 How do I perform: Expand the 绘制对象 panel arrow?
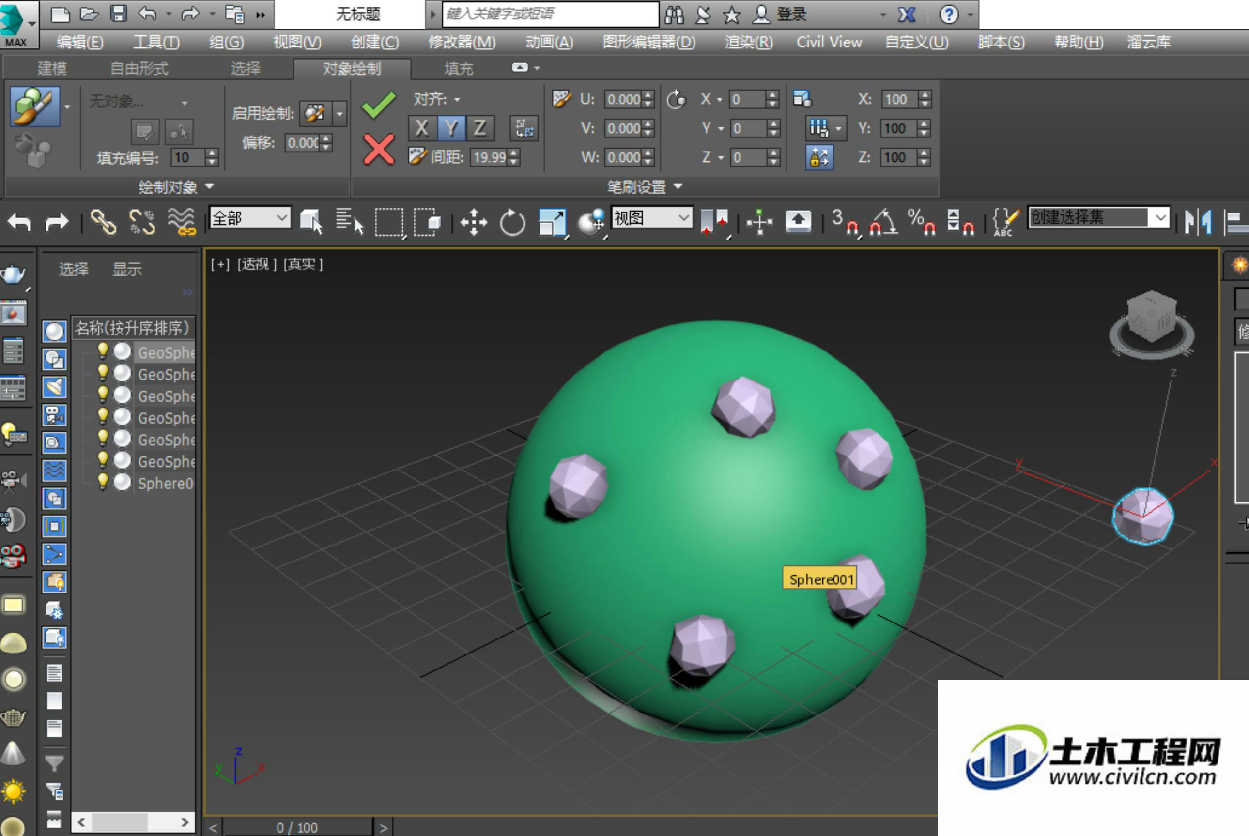[x=209, y=186]
